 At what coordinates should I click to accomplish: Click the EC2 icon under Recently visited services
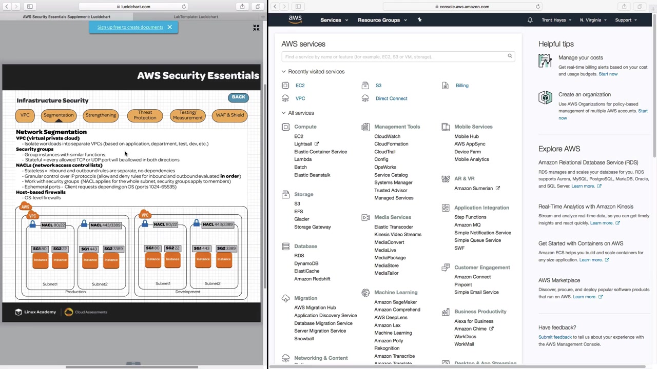pos(285,86)
